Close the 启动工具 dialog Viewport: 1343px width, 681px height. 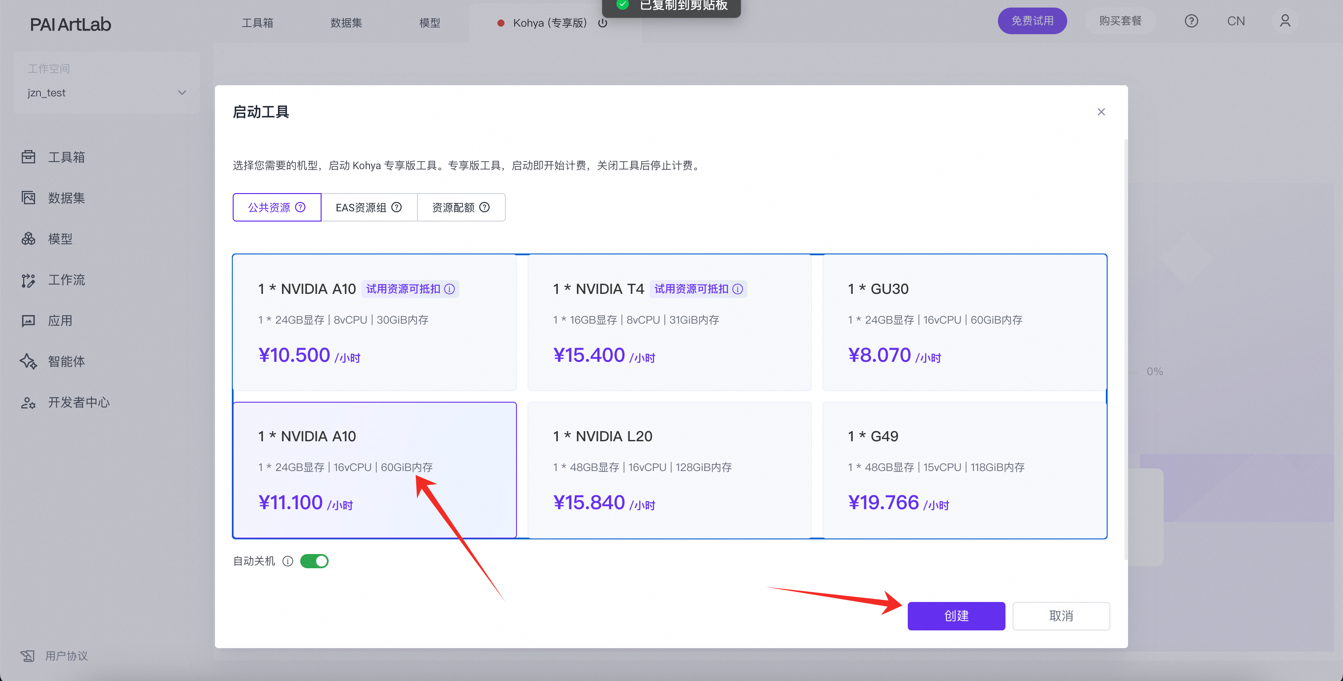point(1101,112)
